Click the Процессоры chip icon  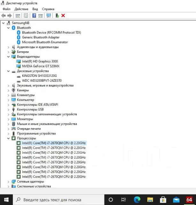coord(13,138)
